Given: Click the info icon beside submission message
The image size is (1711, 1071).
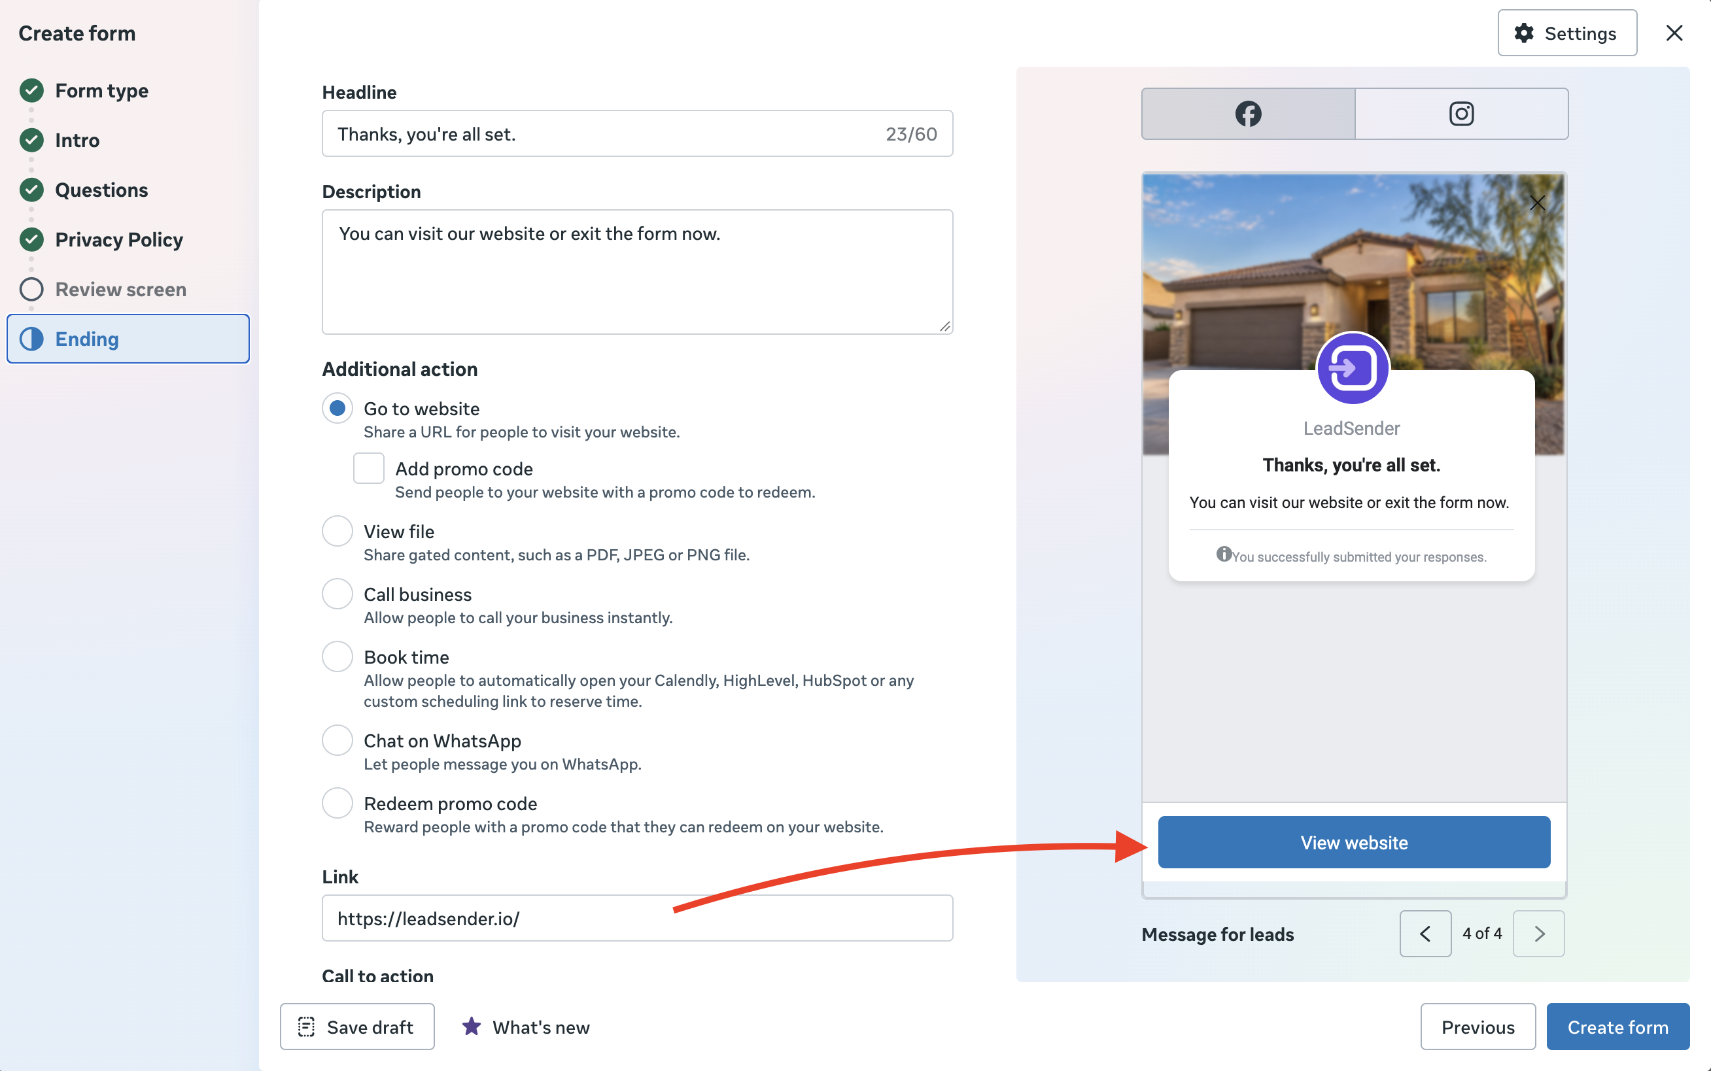Looking at the screenshot, I should click(1223, 553).
